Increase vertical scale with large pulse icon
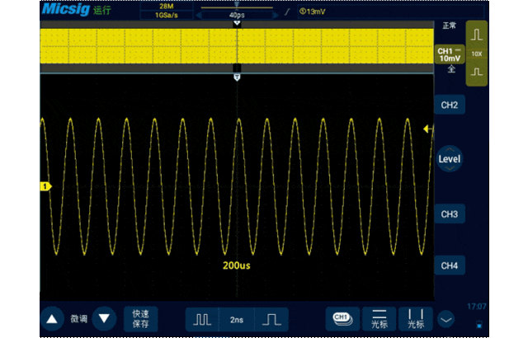The image size is (528, 338). coord(477,35)
